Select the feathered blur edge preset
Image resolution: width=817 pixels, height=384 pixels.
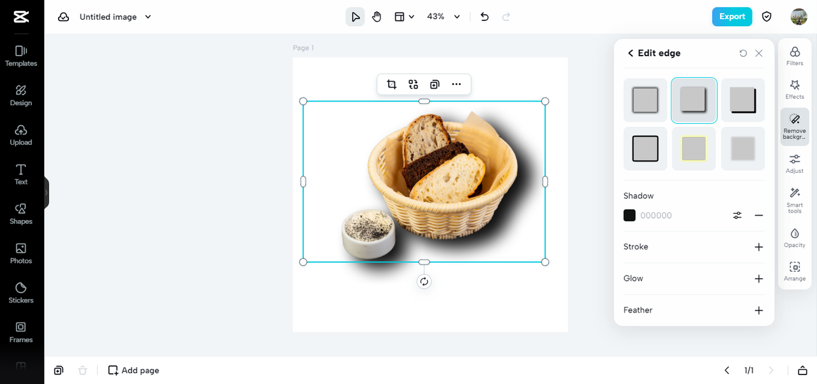click(743, 149)
